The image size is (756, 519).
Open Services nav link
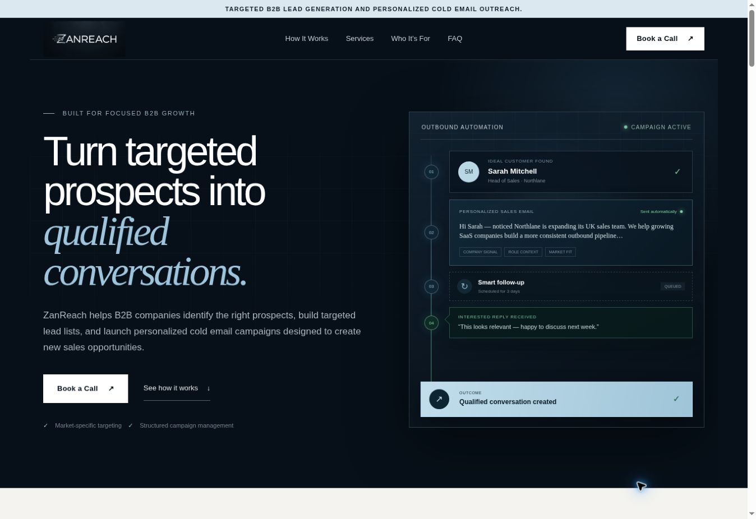359,39
